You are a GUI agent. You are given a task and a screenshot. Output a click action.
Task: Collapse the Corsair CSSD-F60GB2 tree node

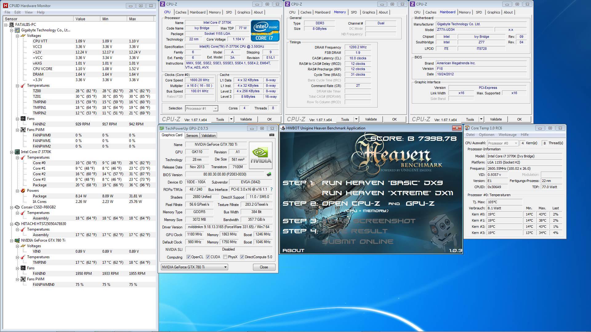[x=11, y=207]
